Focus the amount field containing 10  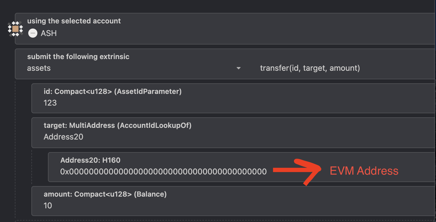(48, 205)
